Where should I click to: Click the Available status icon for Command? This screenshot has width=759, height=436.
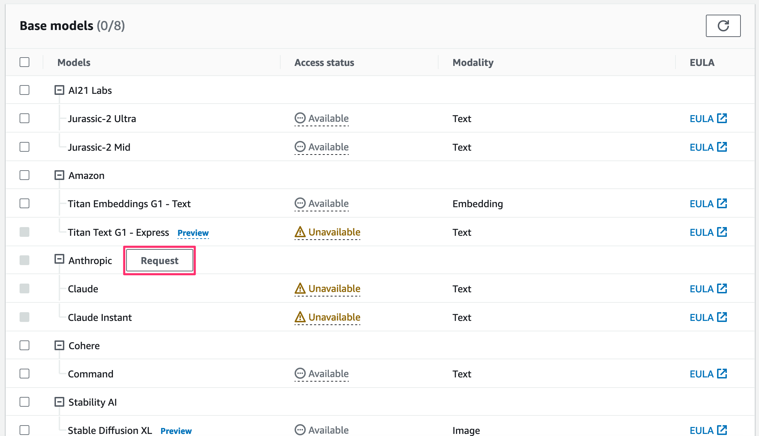point(300,374)
